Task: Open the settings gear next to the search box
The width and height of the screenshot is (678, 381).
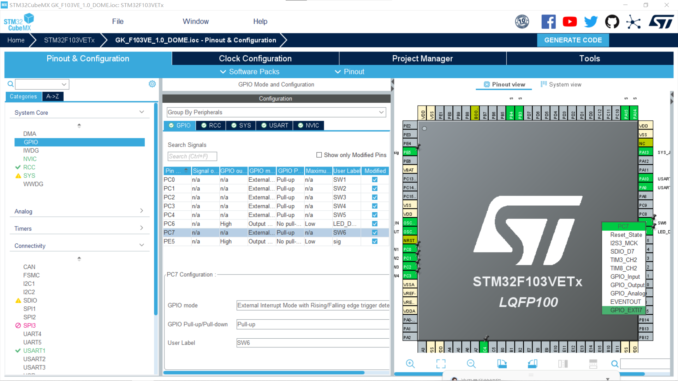Action: click(x=152, y=84)
